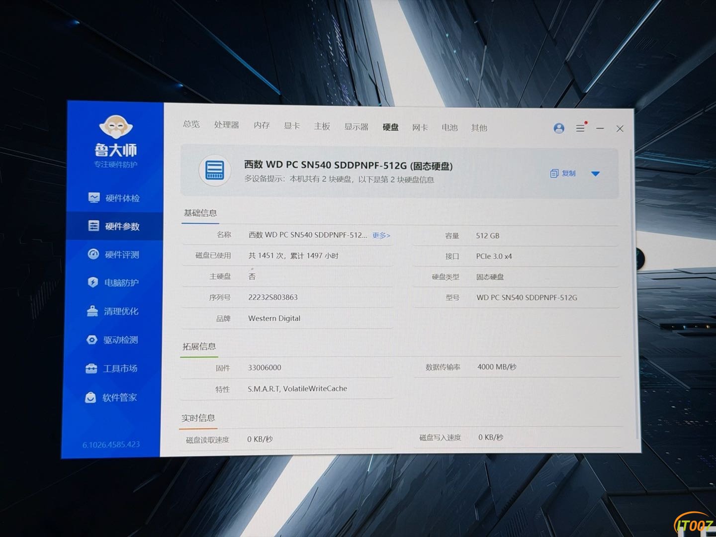The height and width of the screenshot is (537, 716).
Task: Click the serial number 22232S803863
Action: pos(273,297)
